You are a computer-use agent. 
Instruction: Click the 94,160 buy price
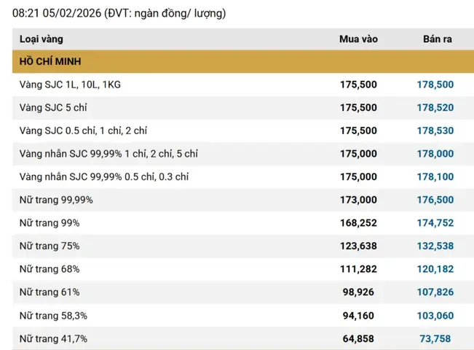click(358, 316)
